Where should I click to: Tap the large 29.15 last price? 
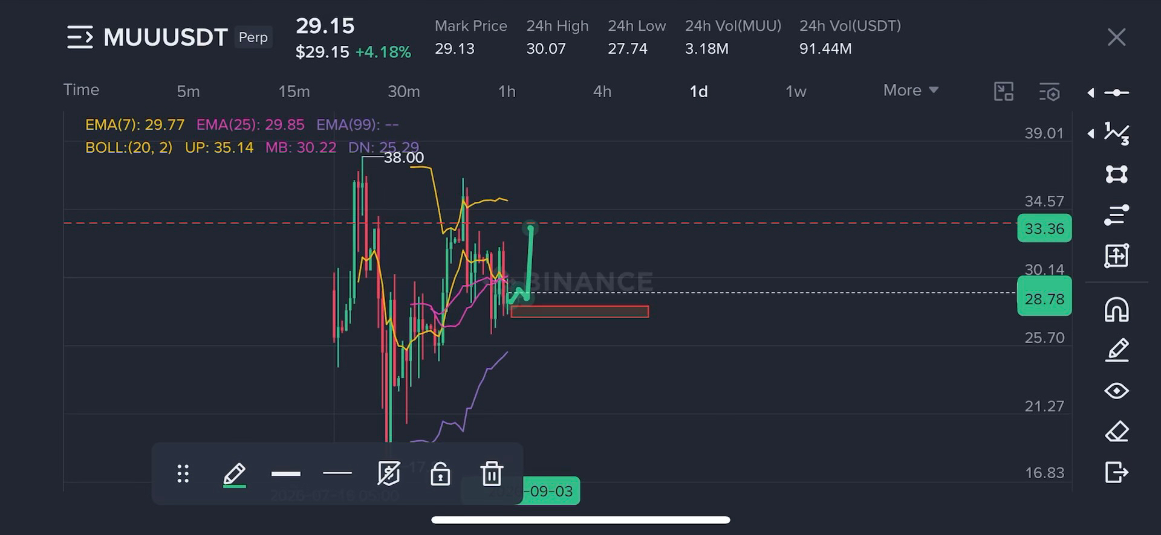tap(325, 26)
